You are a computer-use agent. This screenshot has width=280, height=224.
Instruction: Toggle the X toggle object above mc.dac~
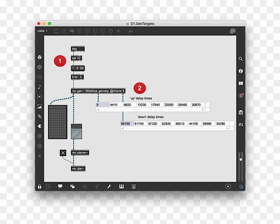[x=63, y=153]
